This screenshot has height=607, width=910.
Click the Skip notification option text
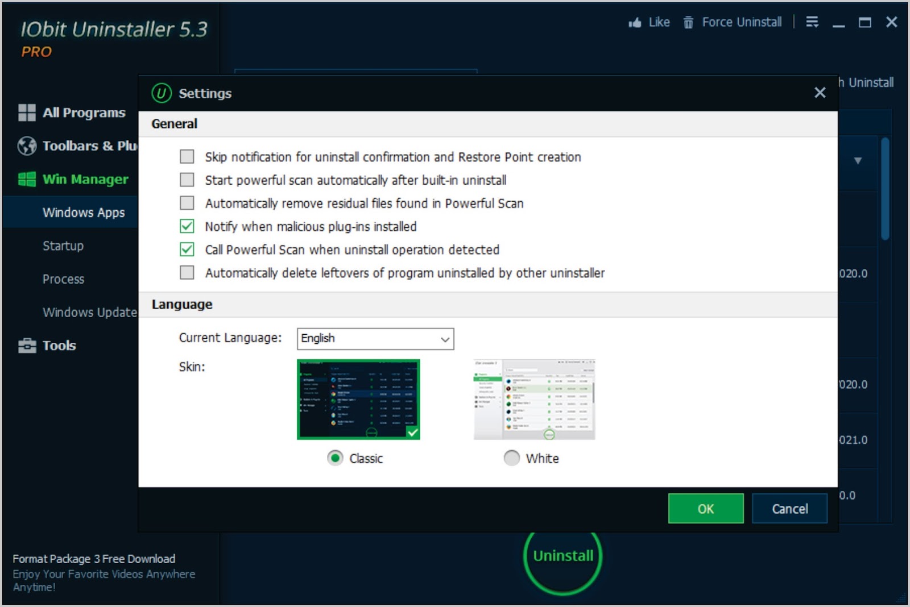tap(393, 157)
